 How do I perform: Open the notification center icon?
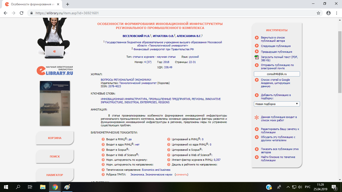(334, 187)
